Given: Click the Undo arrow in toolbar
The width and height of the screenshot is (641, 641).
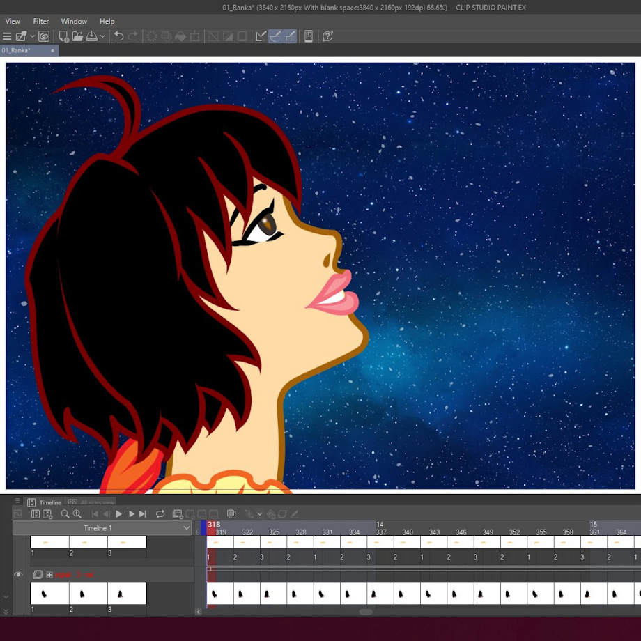Looking at the screenshot, I should coord(118,36).
